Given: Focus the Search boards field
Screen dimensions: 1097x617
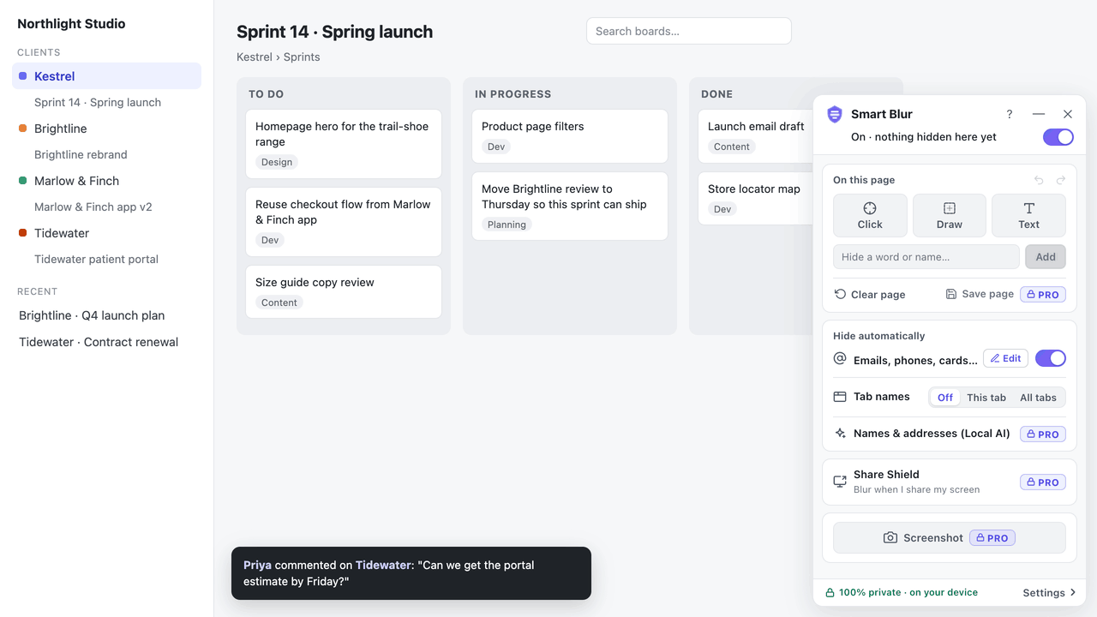Looking at the screenshot, I should (689, 31).
